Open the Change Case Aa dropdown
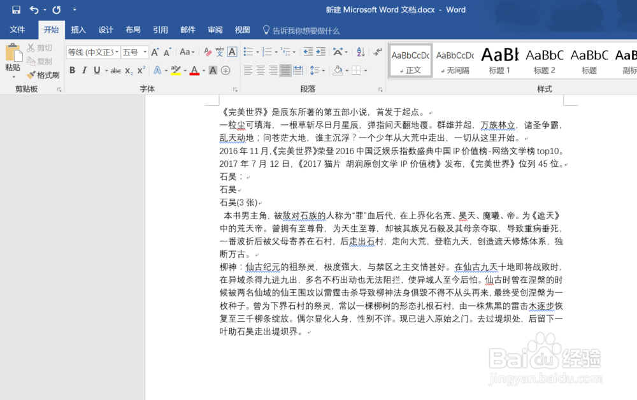Image resolution: width=637 pixels, height=400 pixels. point(187,52)
